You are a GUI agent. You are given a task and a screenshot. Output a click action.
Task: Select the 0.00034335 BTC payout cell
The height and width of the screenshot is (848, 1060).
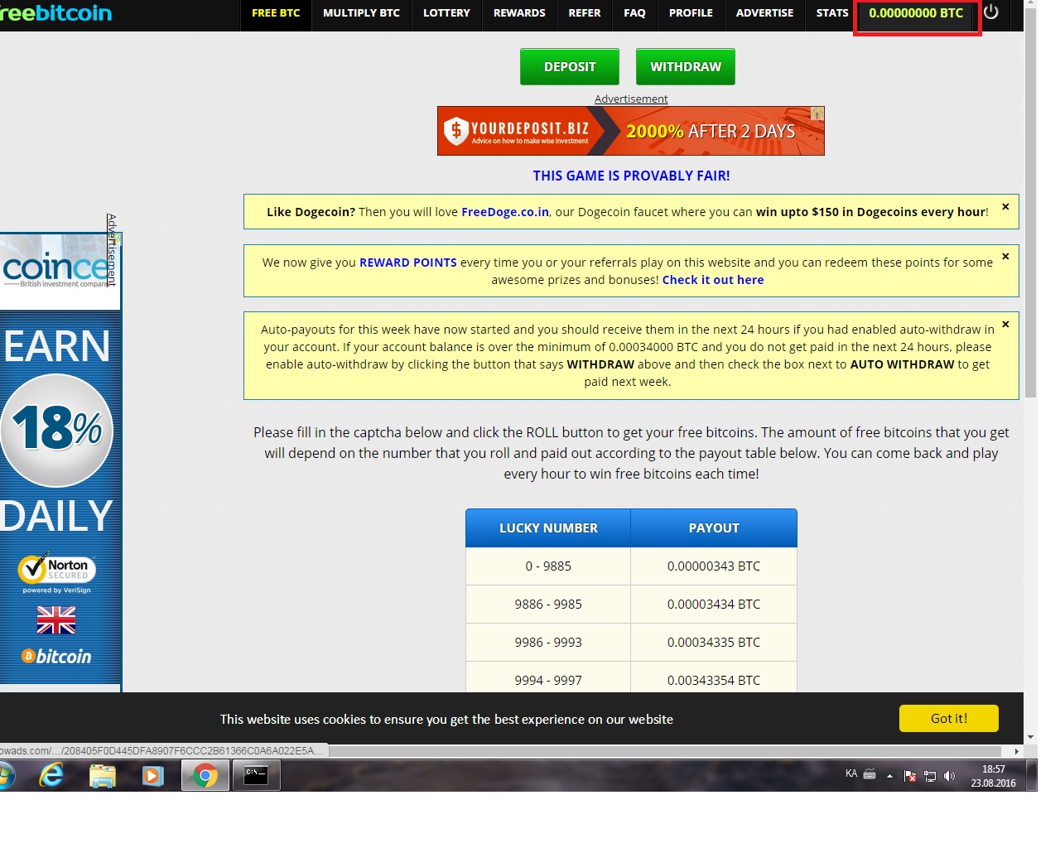pyautogui.click(x=714, y=643)
